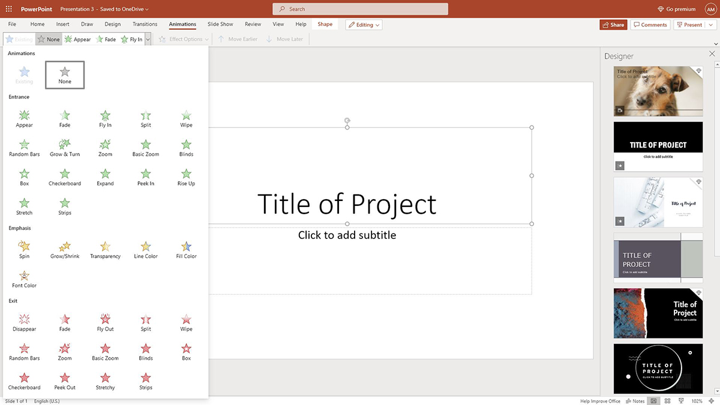Open the Comments pane

(649, 25)
